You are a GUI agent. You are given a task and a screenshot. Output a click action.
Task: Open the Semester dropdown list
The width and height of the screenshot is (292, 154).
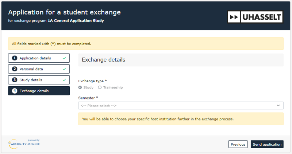(x=181, y=106)
